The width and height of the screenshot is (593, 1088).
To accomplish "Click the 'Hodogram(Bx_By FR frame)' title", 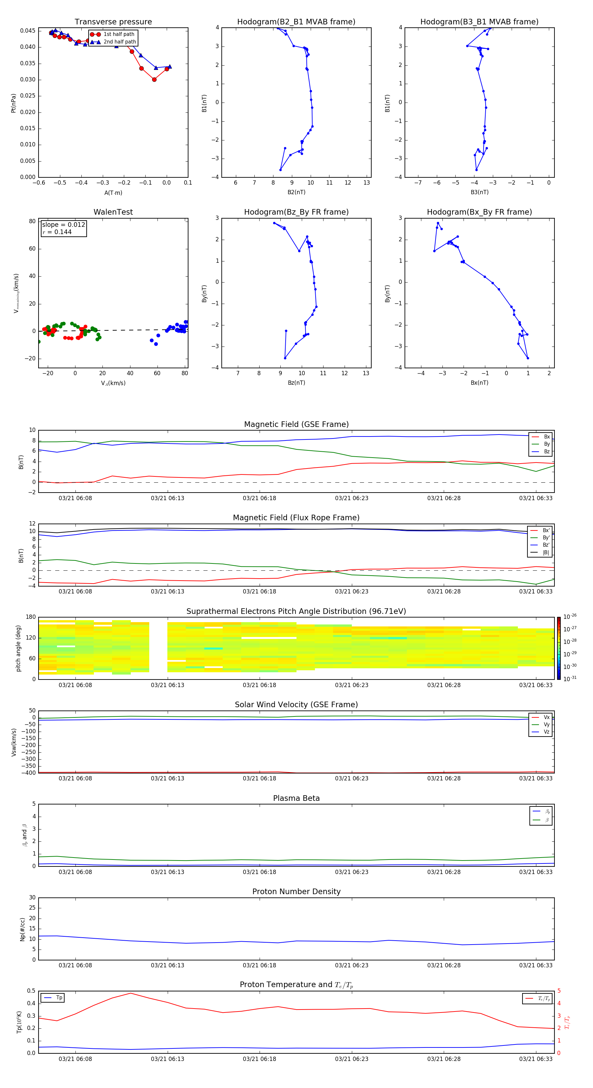I will tap(479, 212).
